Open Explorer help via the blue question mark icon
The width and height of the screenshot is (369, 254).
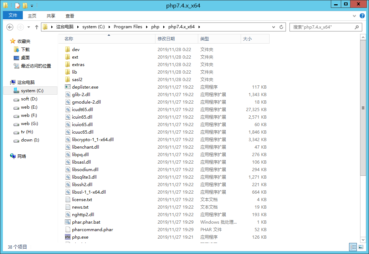pyautogui.click(x=362, y=16)
